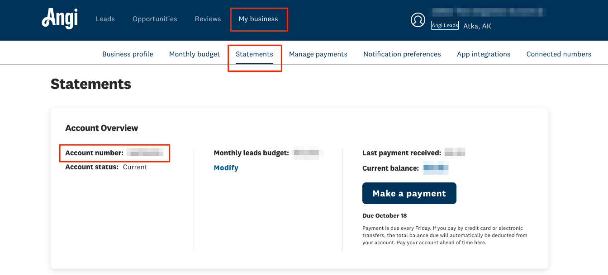Click the Modify budget link

click(x=226, y=168)
